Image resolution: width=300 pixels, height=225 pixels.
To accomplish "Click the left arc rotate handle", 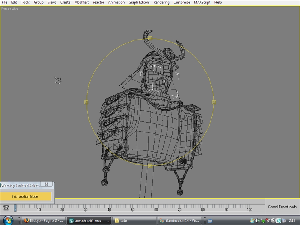I will [86, 102].
